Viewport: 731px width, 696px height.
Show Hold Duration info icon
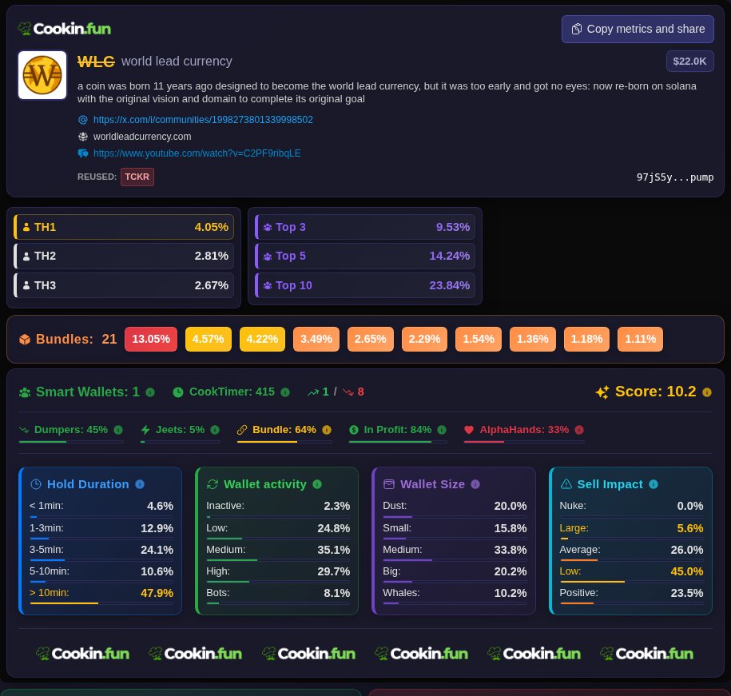tap(140, 484)
